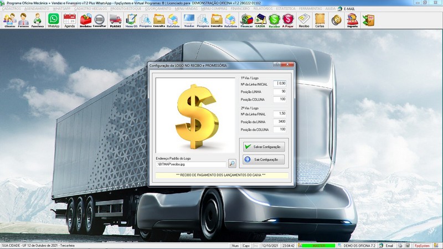Open the Suporte headset icon
This screenshot has height=249, width=443.
[x=352, y=20]
